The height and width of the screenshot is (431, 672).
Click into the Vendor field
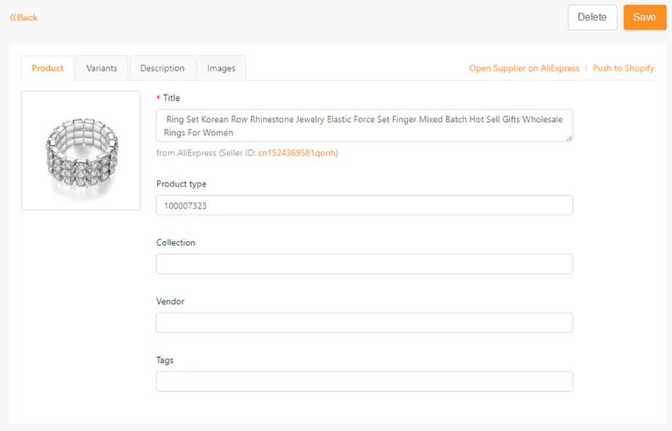364,323
